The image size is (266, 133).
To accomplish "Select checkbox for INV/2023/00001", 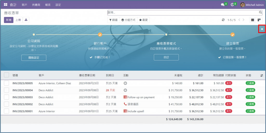I will pos(6,111).
